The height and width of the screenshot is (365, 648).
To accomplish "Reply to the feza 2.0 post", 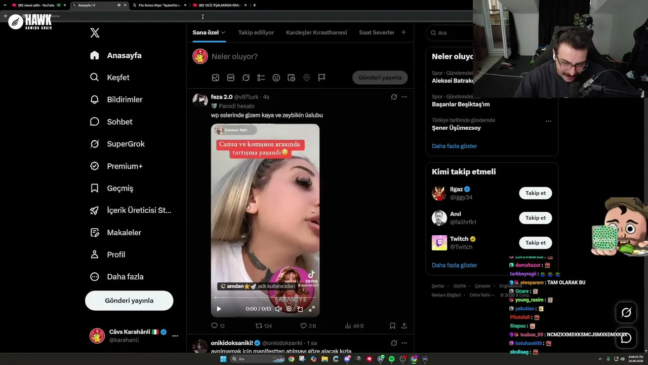I will [218, 326].
